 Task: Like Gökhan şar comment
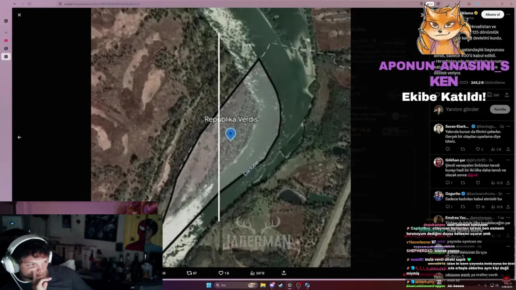point(478,183)
